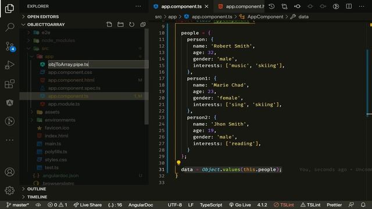This screenshot has height=209, width=372.
Task: Open errors and warnings problems indicator
Action: click(x=57, y=205)
